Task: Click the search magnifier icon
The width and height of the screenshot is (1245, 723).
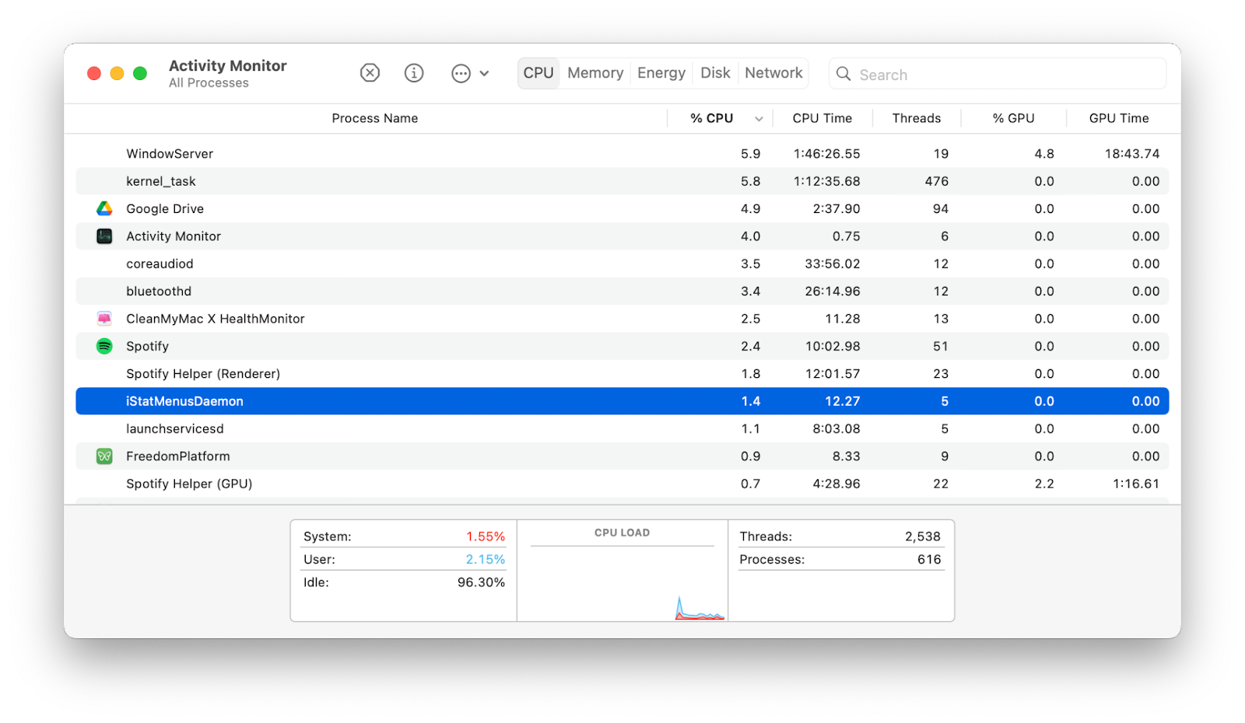Action: click(843, 74)
